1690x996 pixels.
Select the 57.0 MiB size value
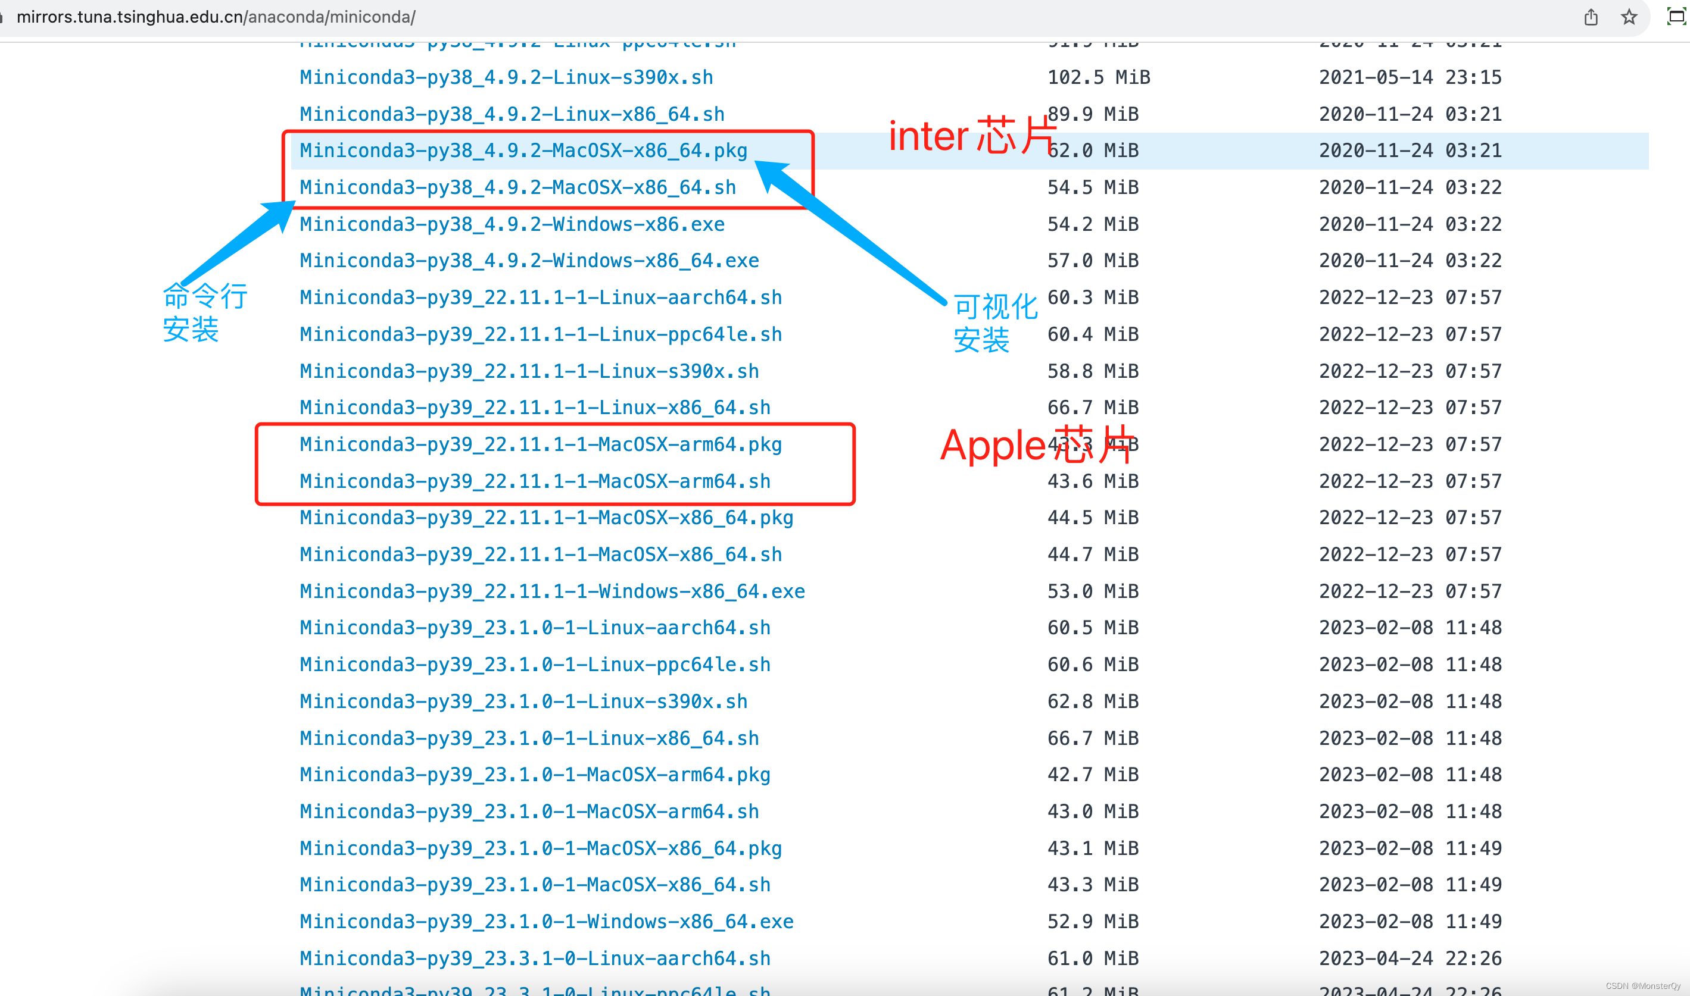coord(1093,261)
